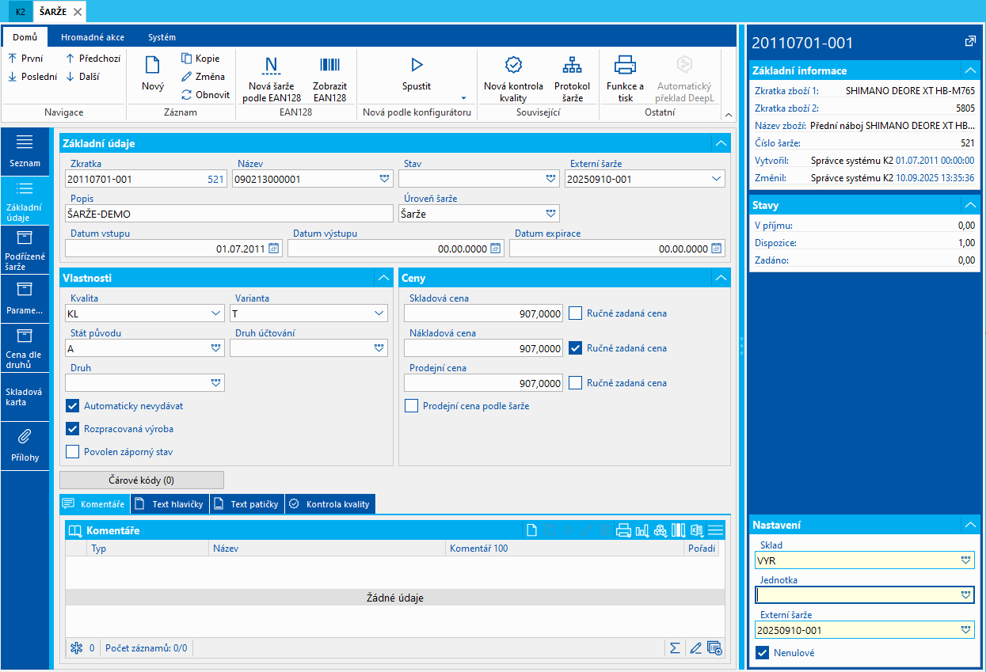Image resolution: width=986 pixels, height=672 pixels.
Task: Open Cena dle druhů sidebar page
Action: [x=25, y=347]
